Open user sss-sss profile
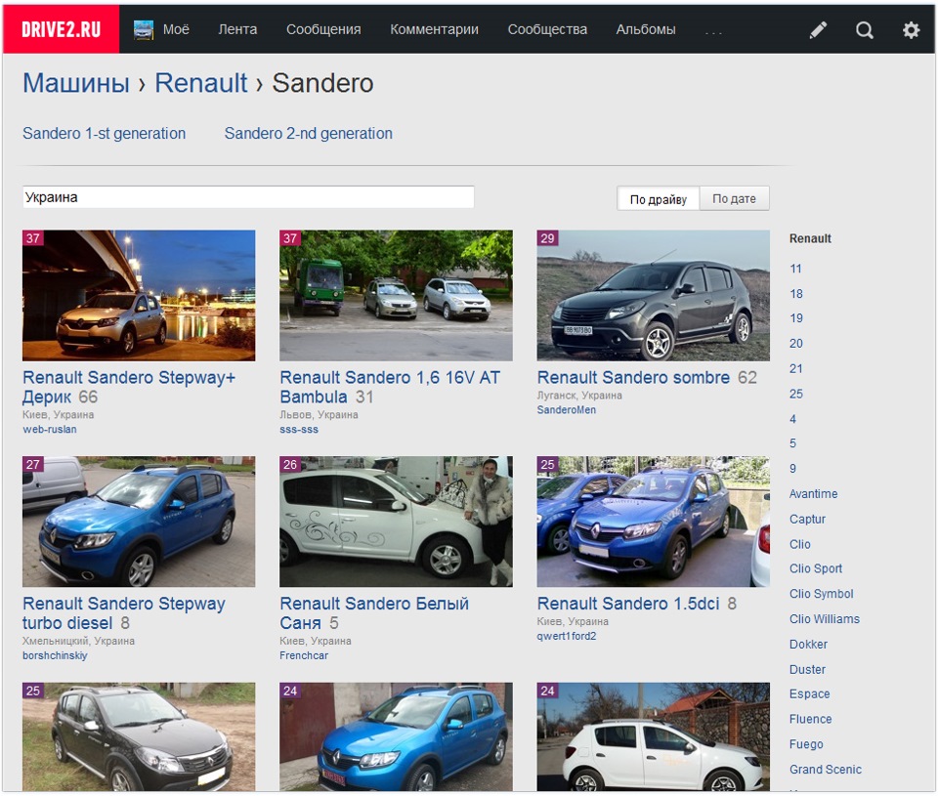This screenshot has height=796, width=938. tap(299, 430)
